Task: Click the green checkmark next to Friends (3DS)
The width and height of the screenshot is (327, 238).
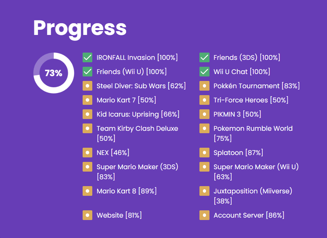Action: coord(204,57)
